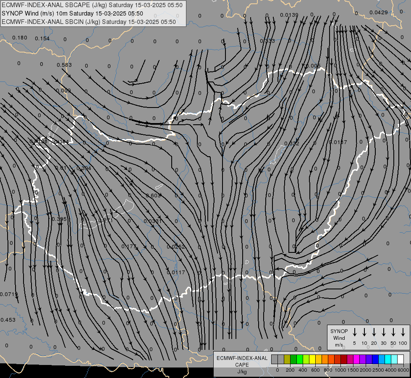411x378 pixels.
Task: Click the 2000 tick label in CAPE legend
Action: pos(365,370)
